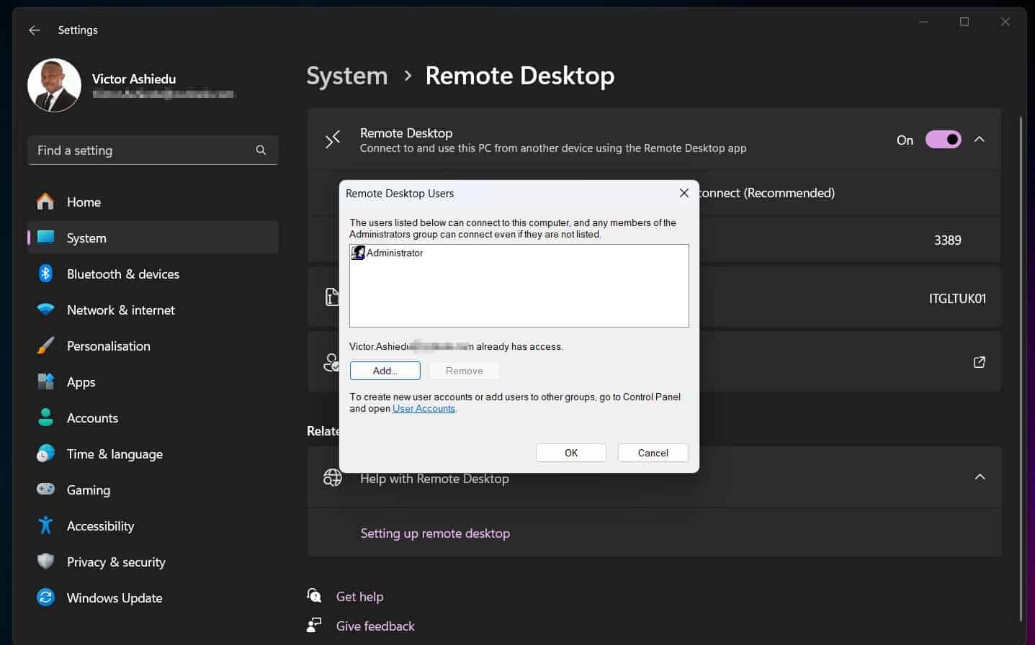This screenshot has width=1035, height=645.
Task: Open the User Accounts link
Action: pos(424,409)
